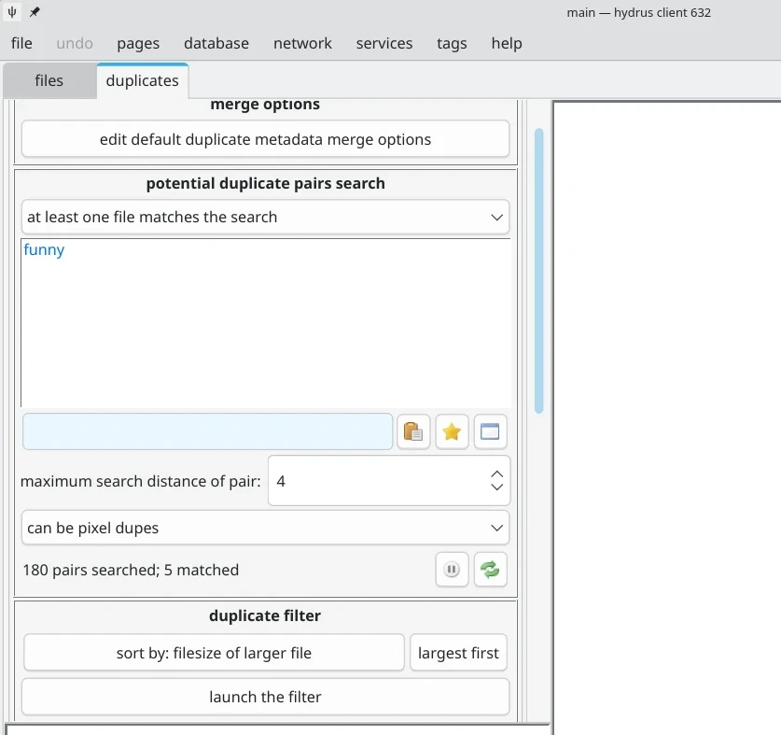Open the file matching dropdown
The height and width of the screenshot is (735, 781).
click(265, 217)
